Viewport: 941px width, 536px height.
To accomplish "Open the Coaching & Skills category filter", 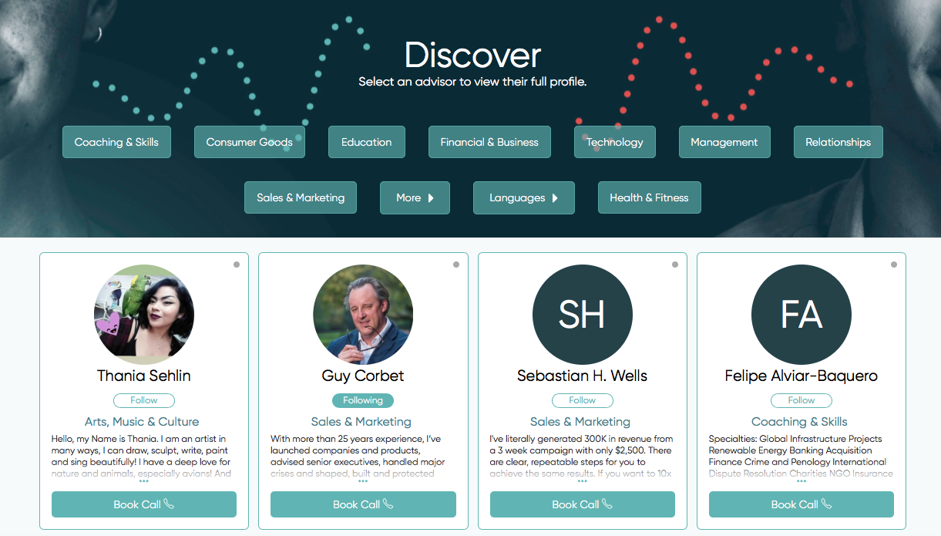I will pos(116,142).
